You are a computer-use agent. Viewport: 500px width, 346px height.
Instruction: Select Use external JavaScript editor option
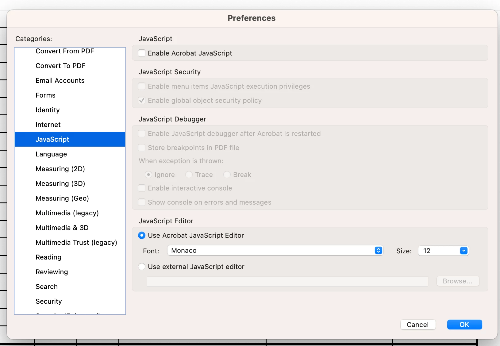coord(142,267)
